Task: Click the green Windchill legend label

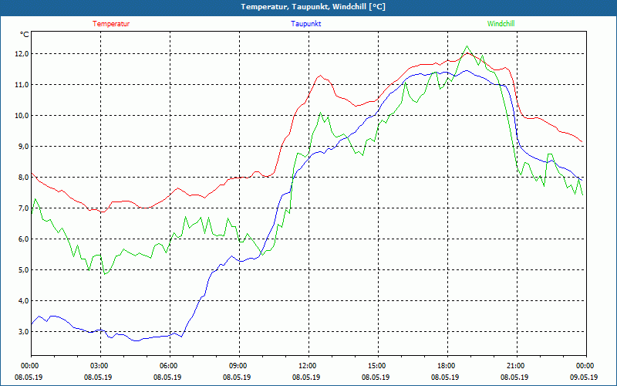Action: 501,24
